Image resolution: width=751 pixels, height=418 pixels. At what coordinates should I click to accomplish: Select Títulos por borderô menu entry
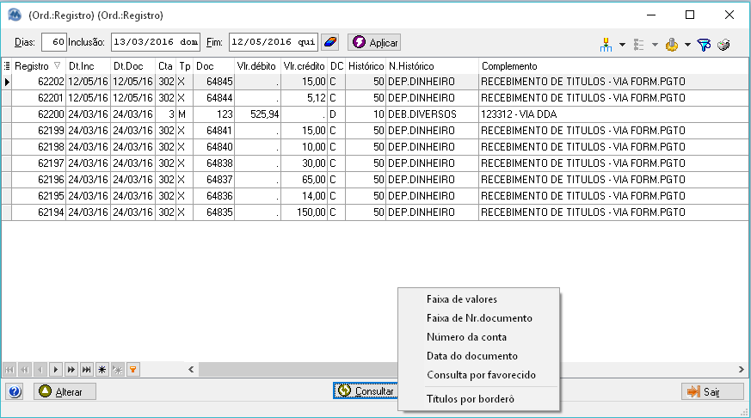[x=478, y=399]
